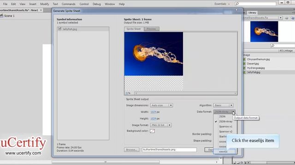295x165 pixels.
Task: Click the New library panel icon
Action: pyautogui.click(x=293, y=18)
